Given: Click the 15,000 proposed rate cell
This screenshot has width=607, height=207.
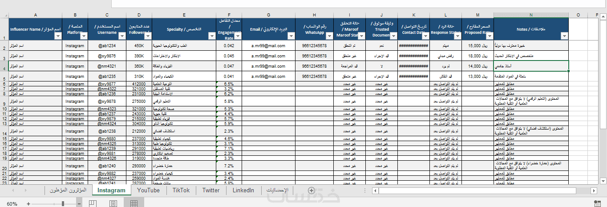Looking at the screenshot, I should point(478,45).
